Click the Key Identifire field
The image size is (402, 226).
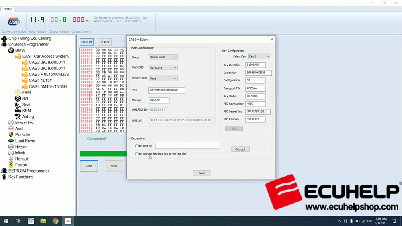pos(255,65)
